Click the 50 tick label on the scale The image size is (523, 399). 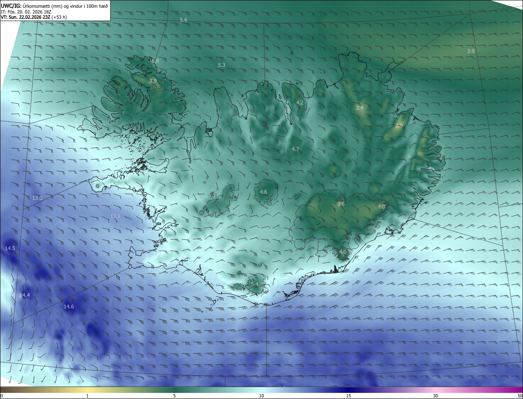click(x=520, y=396)
